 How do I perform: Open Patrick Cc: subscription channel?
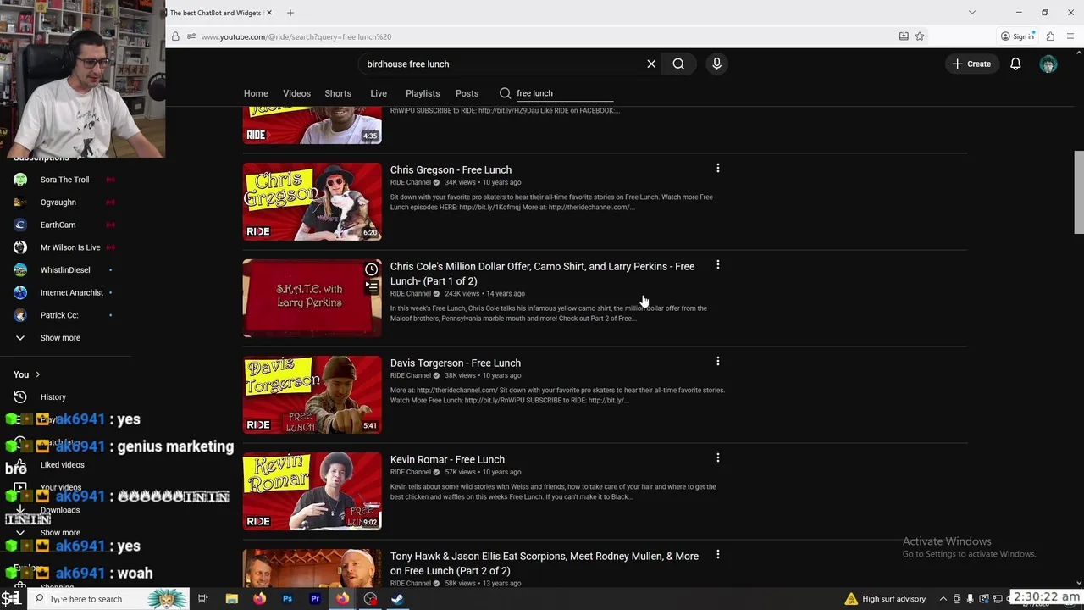tap(59, 315)
